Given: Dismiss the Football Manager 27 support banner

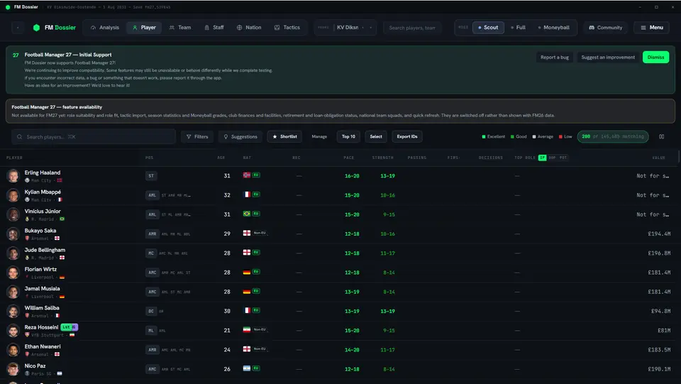Looking at the screenshot, I should tap(655, 57).
